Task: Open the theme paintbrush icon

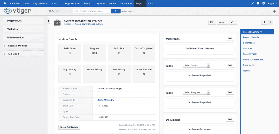Action: tap(252, 3)
